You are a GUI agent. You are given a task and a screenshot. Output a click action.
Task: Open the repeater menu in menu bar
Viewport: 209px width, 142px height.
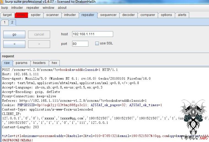33,8
